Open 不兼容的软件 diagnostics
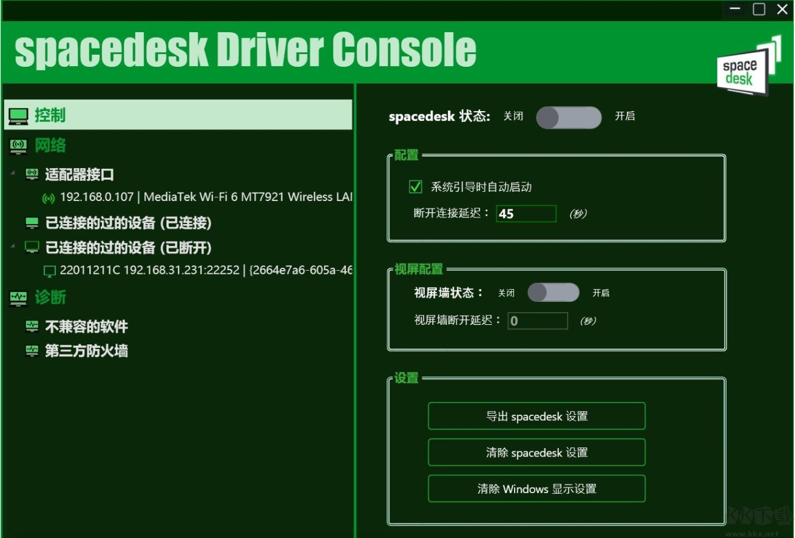 (x=87, y=327)
